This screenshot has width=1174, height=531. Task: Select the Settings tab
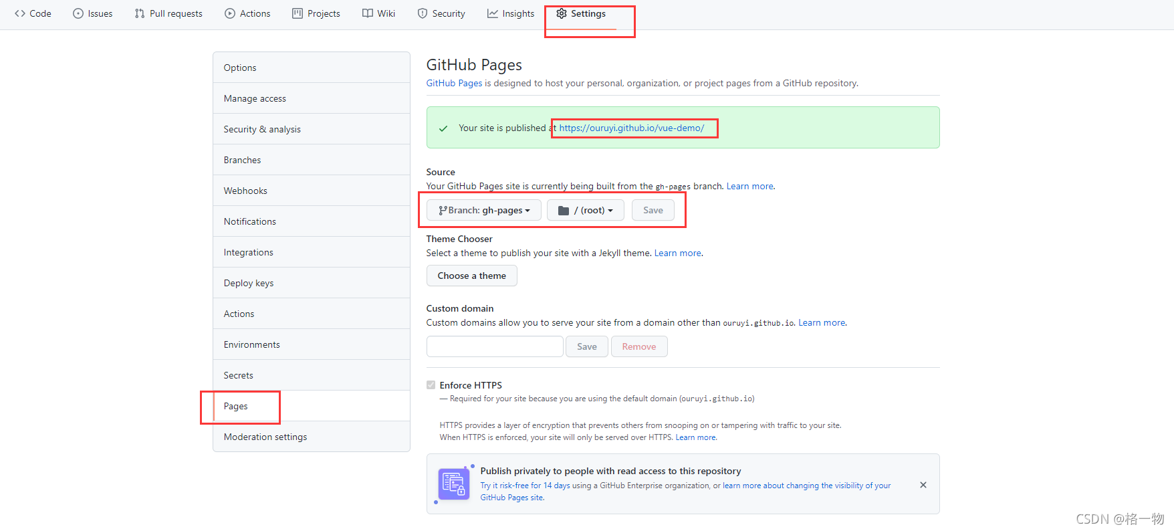(581, 13)
